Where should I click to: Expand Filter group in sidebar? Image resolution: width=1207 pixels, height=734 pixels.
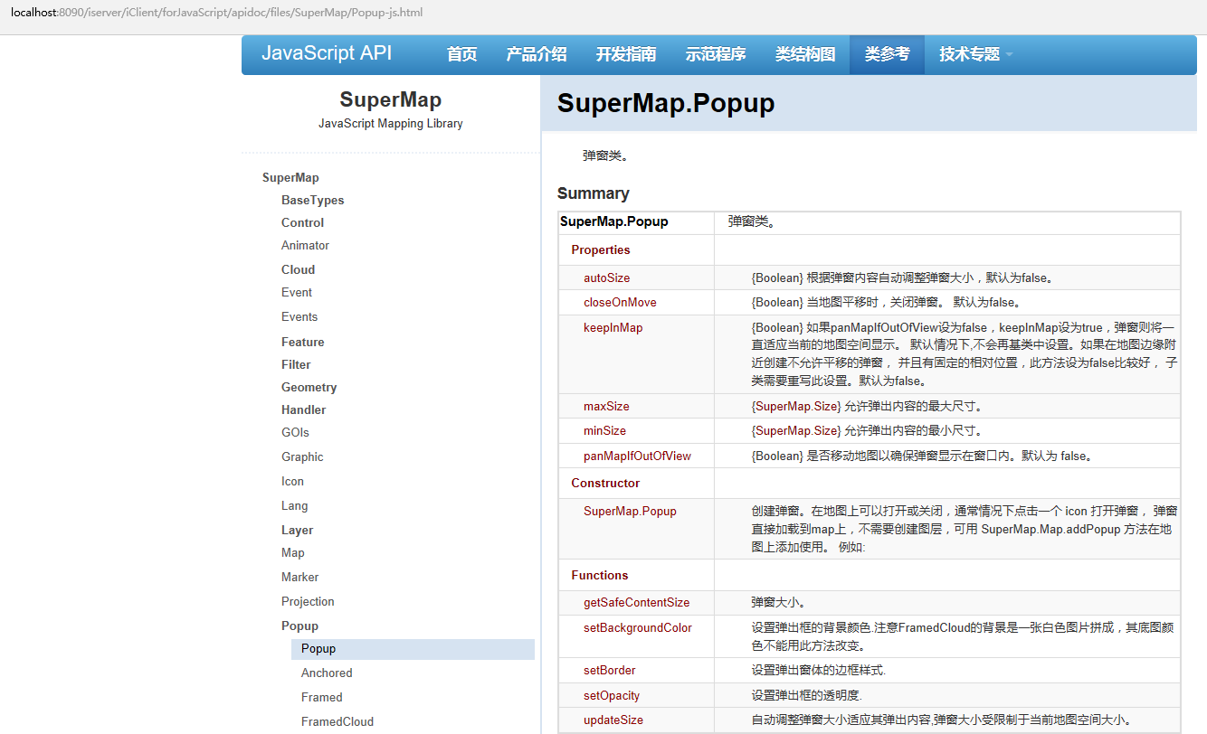(x=296, y=365)
